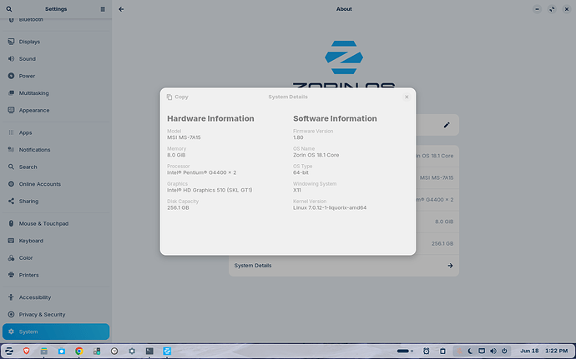The image size is (576, 359).
Task: Click the workspace indicator on the taskbar
Action: click(x=405, y=352)
